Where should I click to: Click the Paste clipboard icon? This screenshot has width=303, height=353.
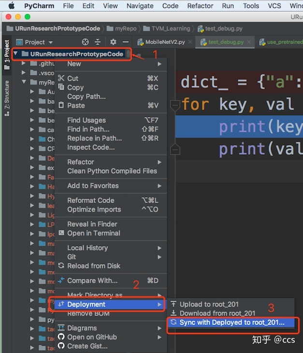(x=61, y=105)
